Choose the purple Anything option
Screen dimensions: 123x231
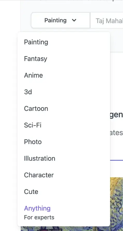(37, 208)
